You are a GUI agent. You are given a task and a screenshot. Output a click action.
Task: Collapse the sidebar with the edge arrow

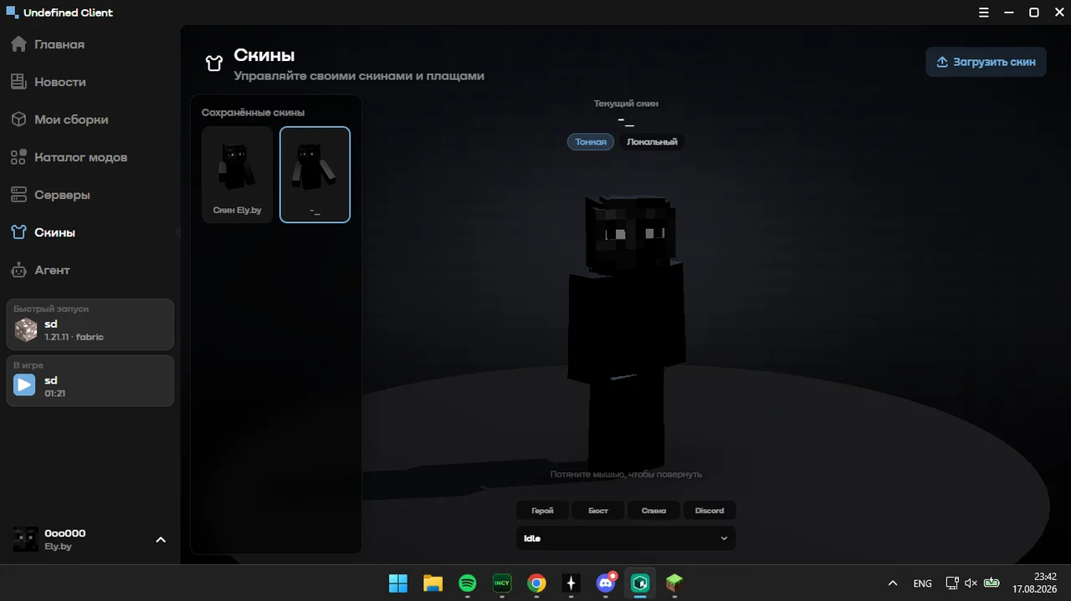178,232
